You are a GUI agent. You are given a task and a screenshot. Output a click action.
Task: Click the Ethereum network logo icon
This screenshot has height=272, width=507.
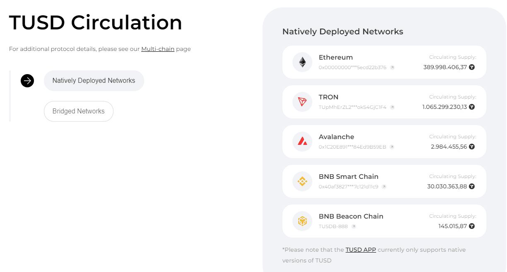click(302, 62)
